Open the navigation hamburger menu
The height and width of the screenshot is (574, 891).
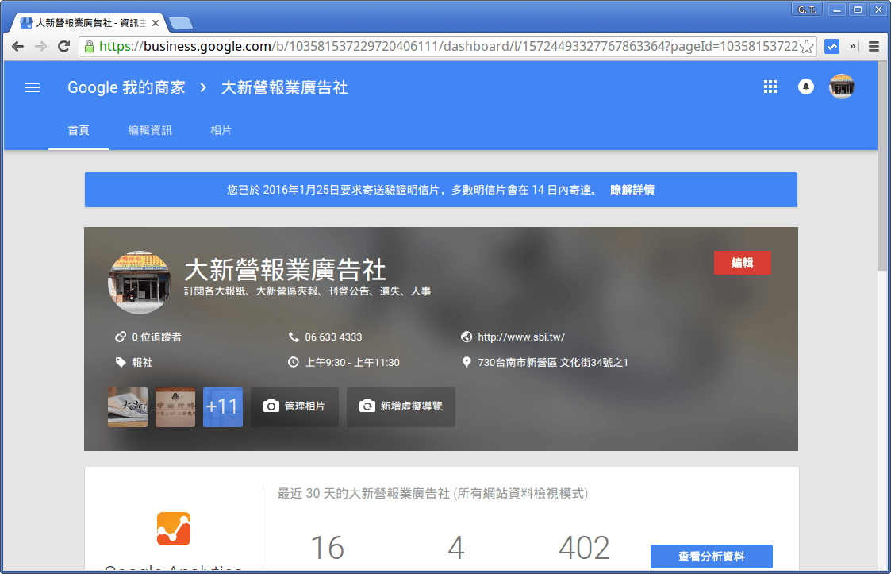pos(32,87)
